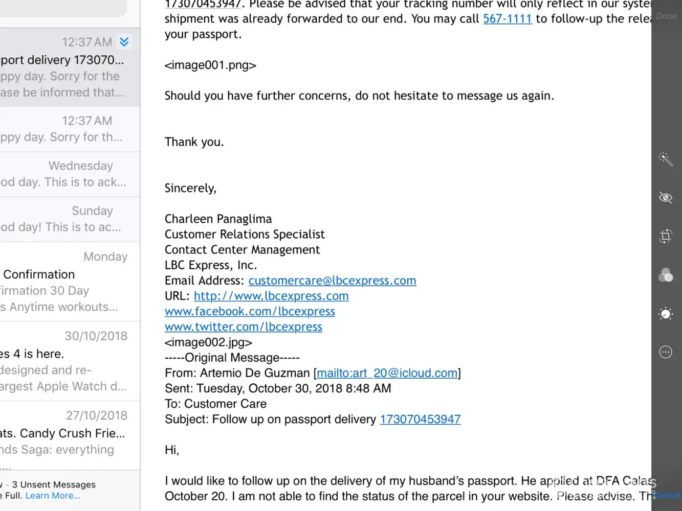682x511 pixels.
Task: Open the crop and rotate tool
Action: (x=665, y=236)
